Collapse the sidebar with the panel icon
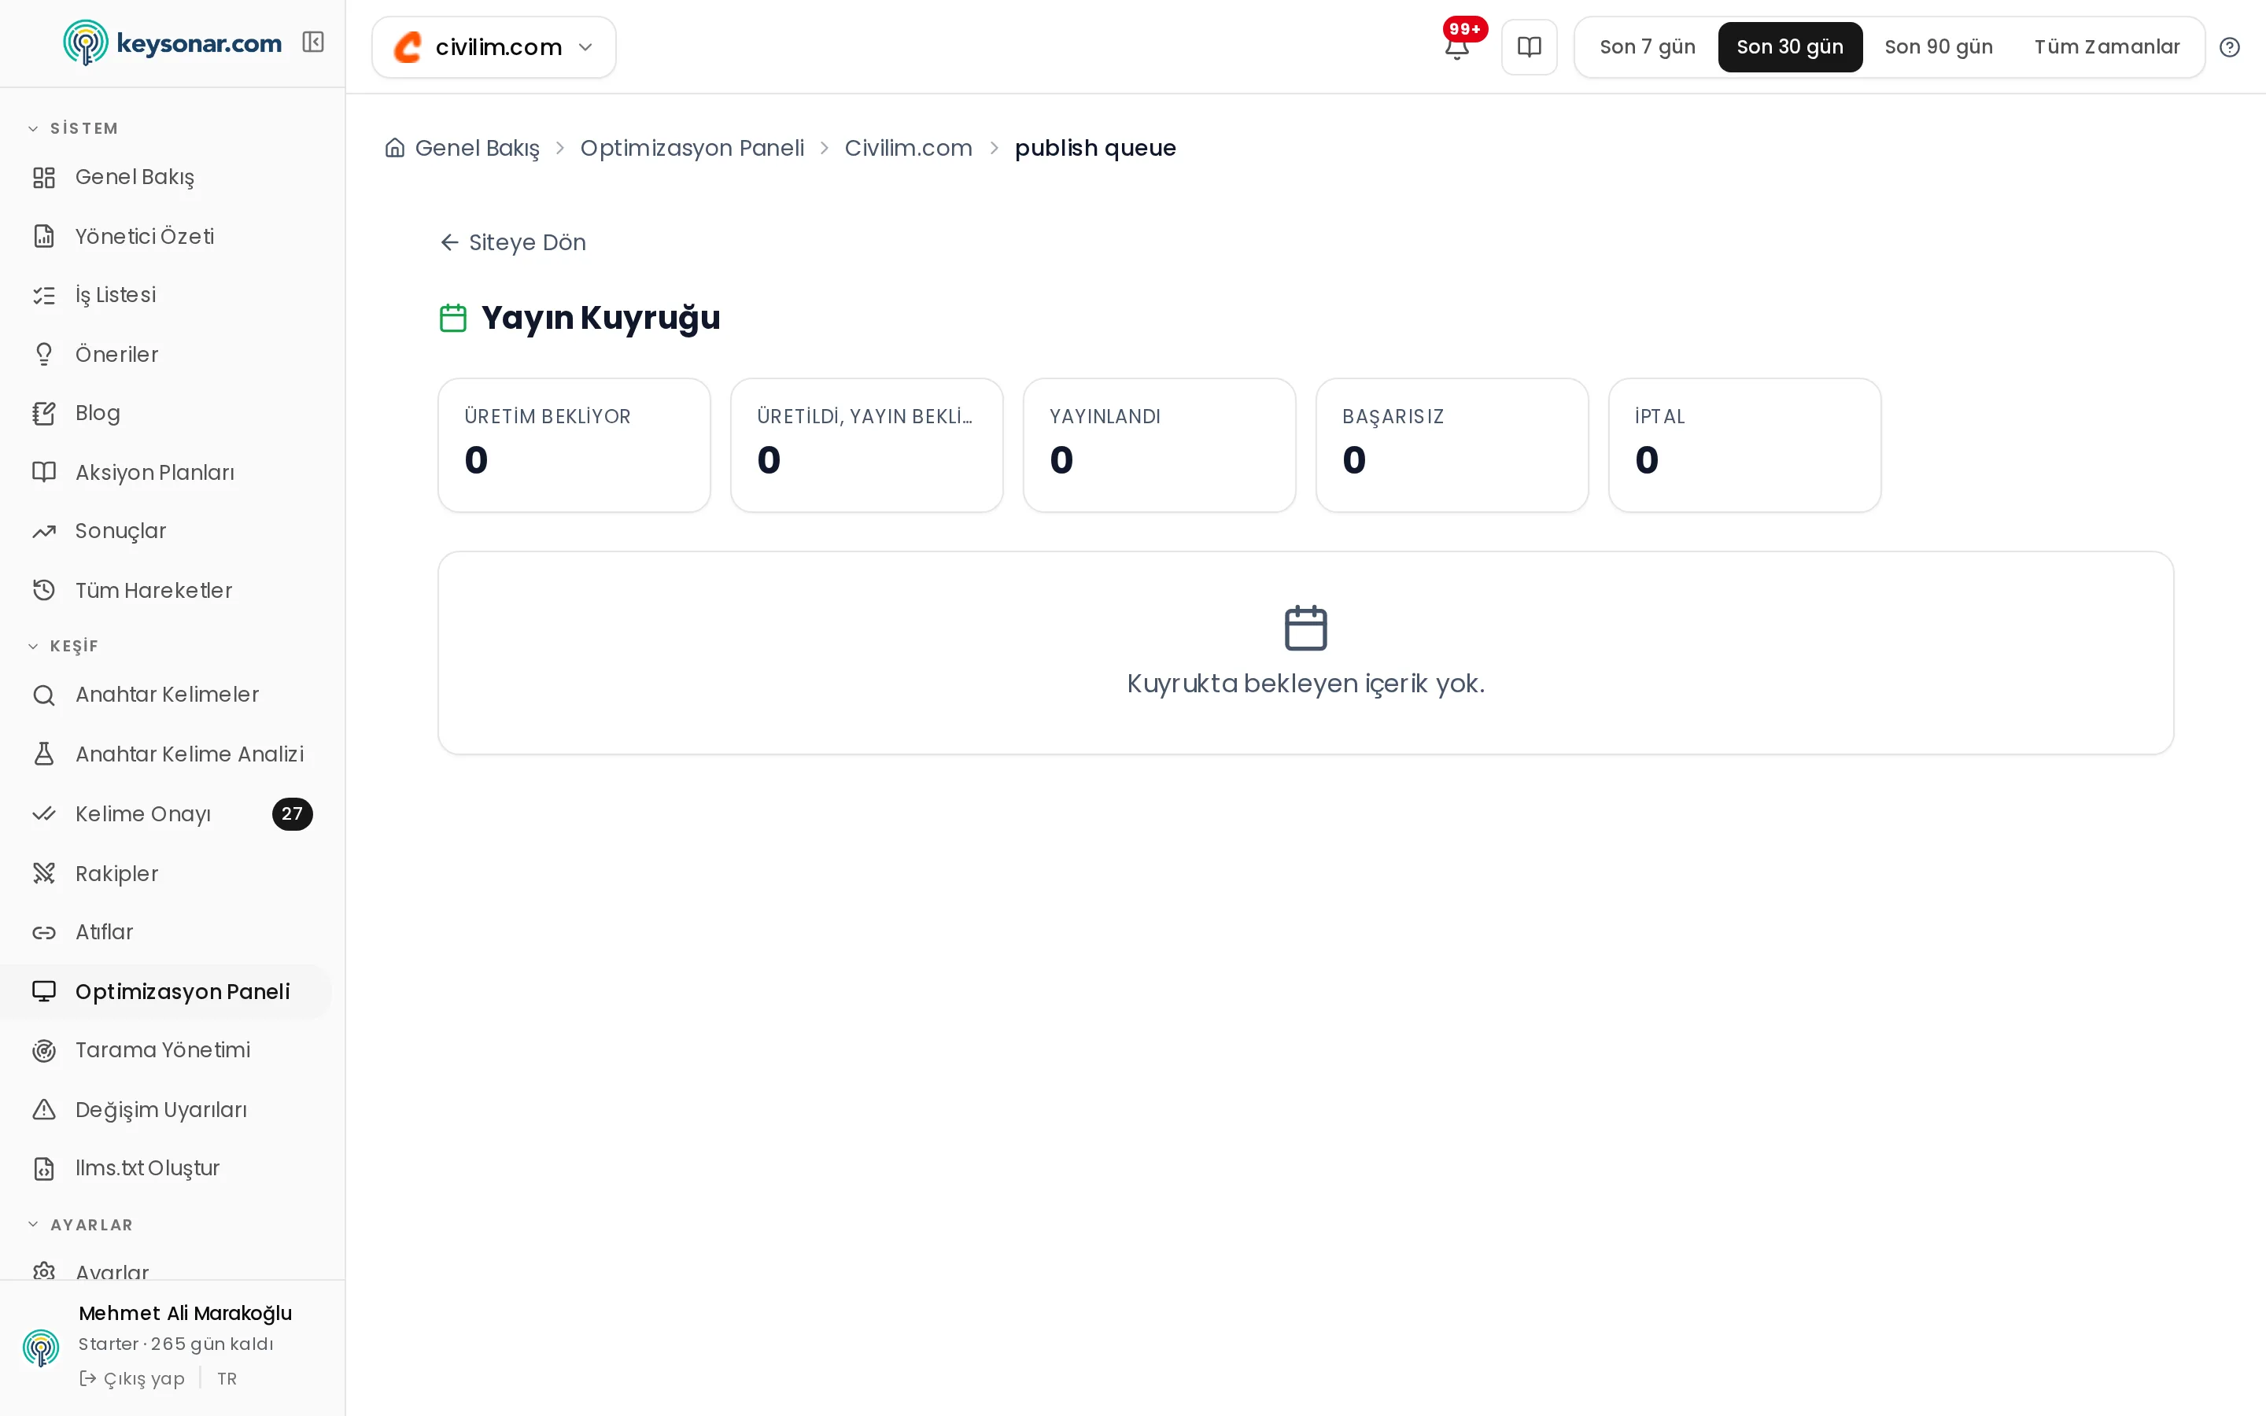The image size is (2266, 1416). pyautogui.click(x=312, y=42)
